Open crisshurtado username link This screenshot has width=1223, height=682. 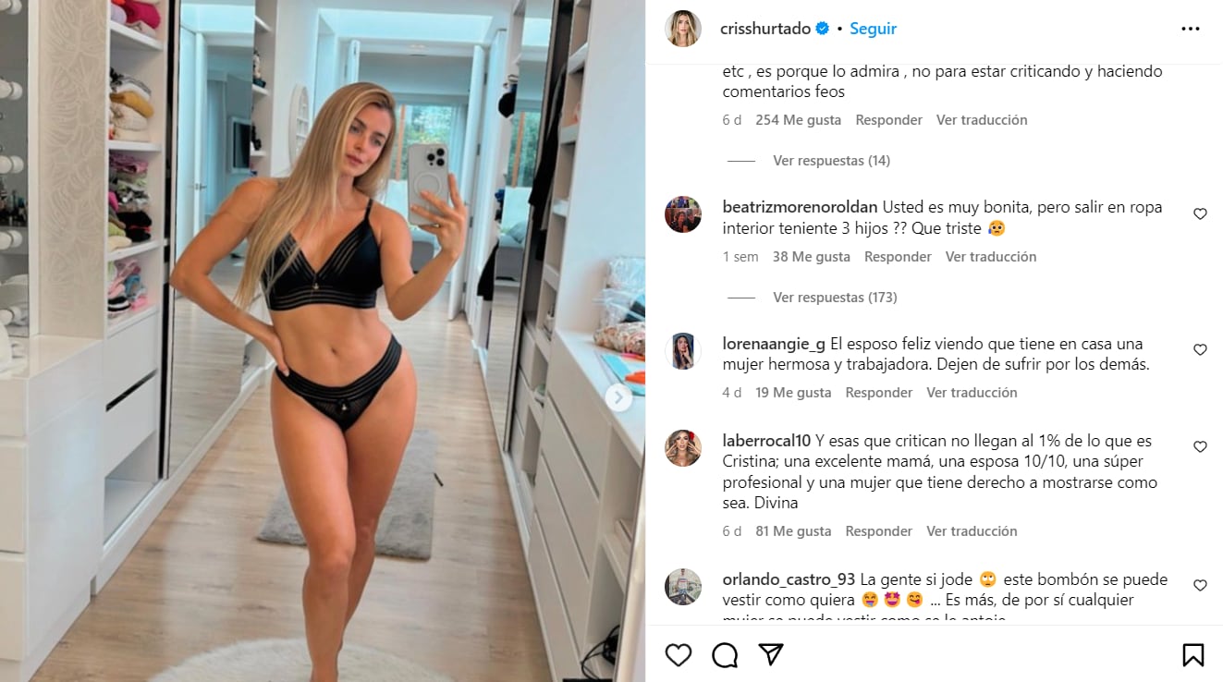(764, 29)
